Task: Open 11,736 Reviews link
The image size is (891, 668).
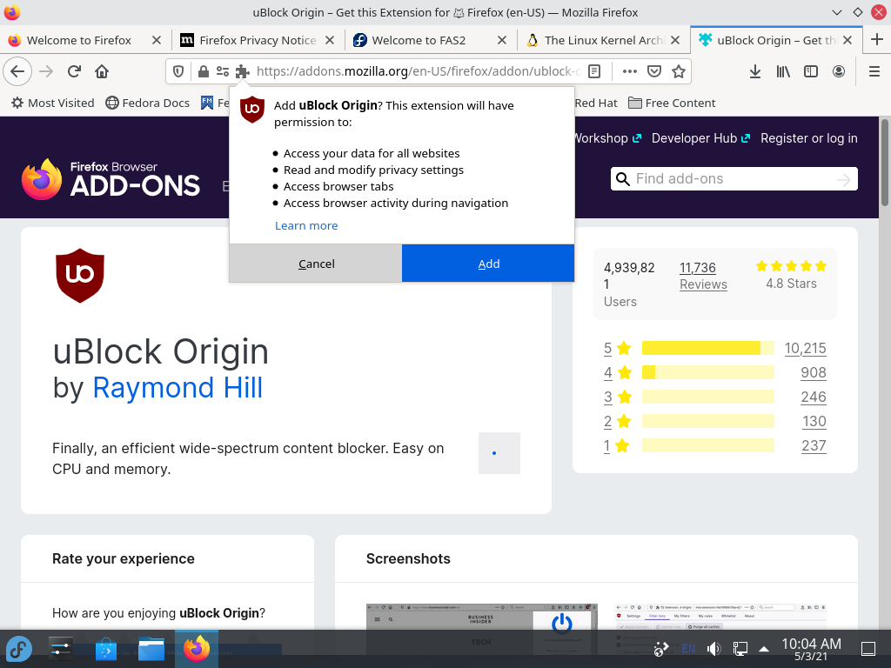Action: [x=703, y=276]
